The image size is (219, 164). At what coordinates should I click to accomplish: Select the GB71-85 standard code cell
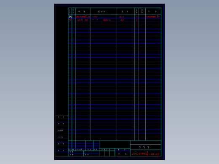83,20
